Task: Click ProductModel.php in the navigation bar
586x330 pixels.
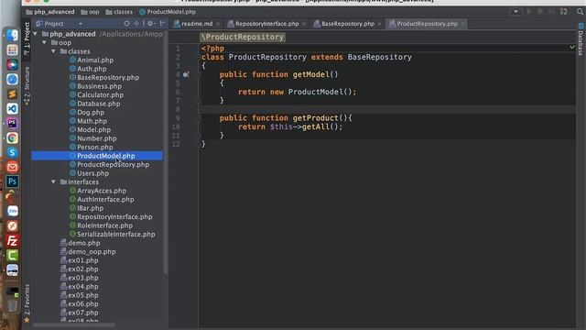Action: [168, 12]
